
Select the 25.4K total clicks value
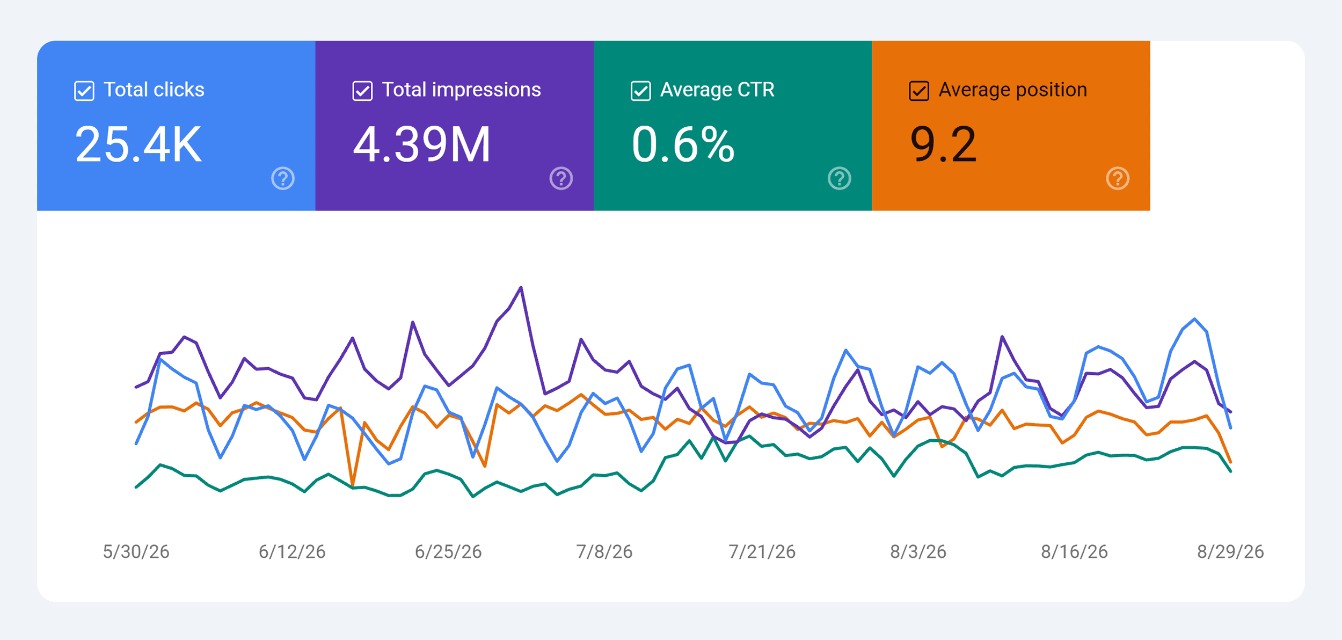(x=138, y=144)
